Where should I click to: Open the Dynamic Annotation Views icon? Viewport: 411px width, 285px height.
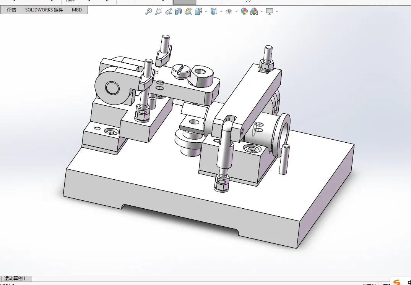pos(188,11)
